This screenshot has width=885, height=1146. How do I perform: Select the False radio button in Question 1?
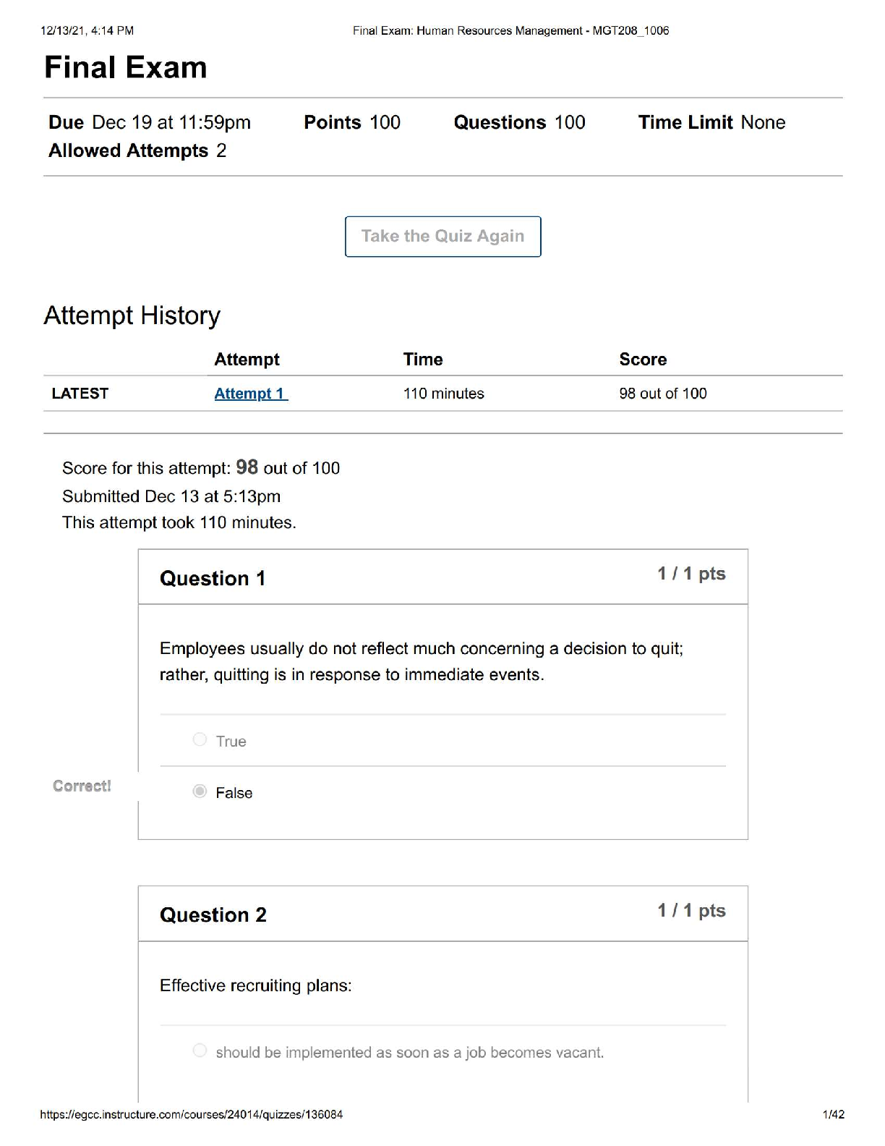pos(200,791)
